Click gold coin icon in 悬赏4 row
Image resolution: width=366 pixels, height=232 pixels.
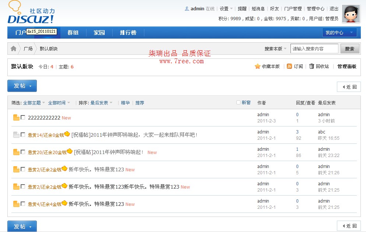click(64, 203)
